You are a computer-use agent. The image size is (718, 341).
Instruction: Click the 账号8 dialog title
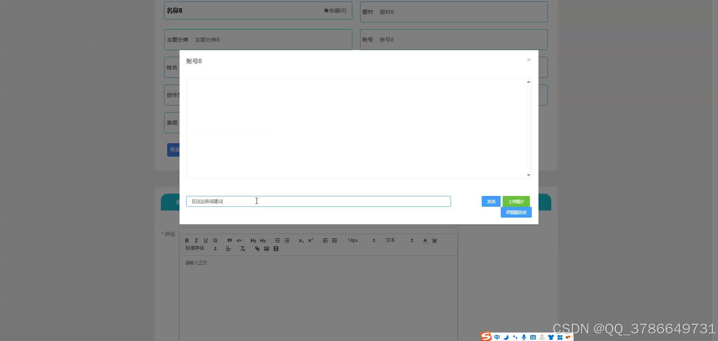coord(194,61)
